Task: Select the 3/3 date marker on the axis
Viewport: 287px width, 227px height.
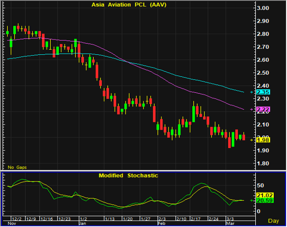Action: coord(230,219)
